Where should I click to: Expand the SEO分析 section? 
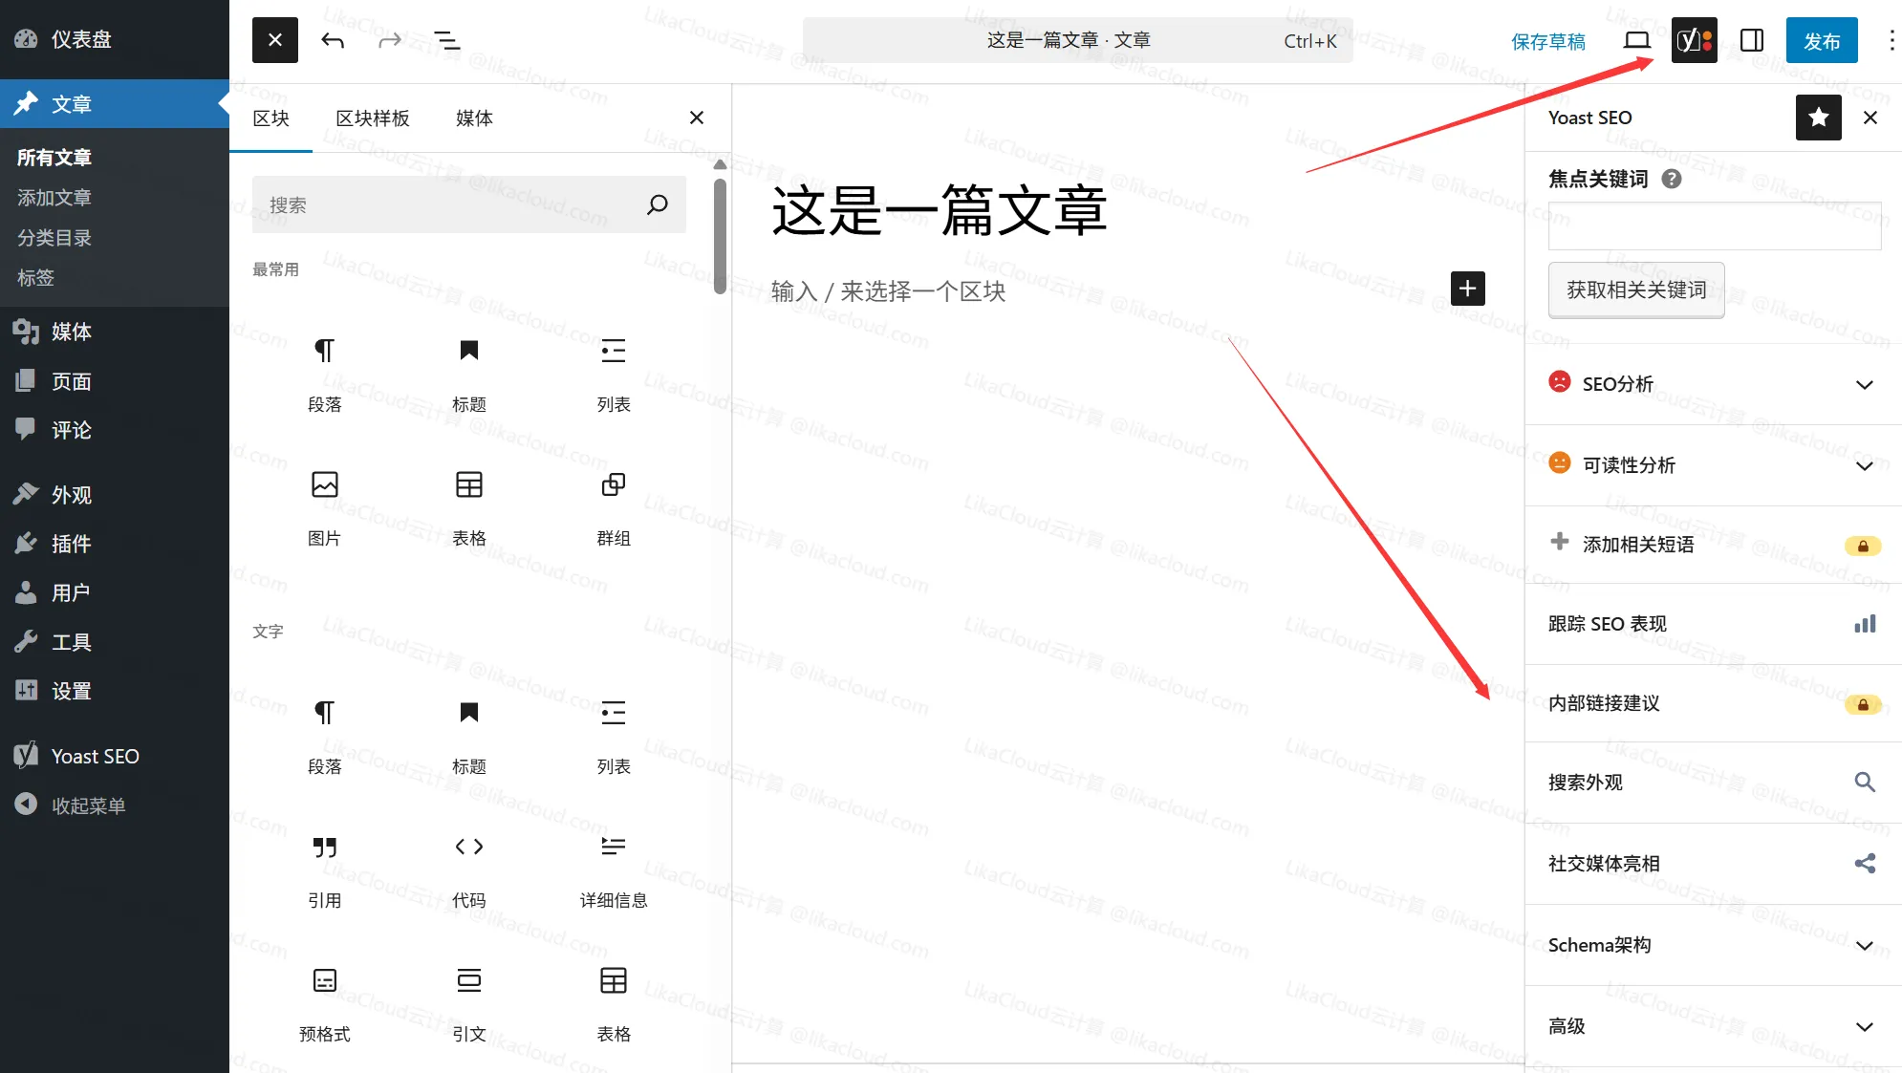click(1865, 383)
